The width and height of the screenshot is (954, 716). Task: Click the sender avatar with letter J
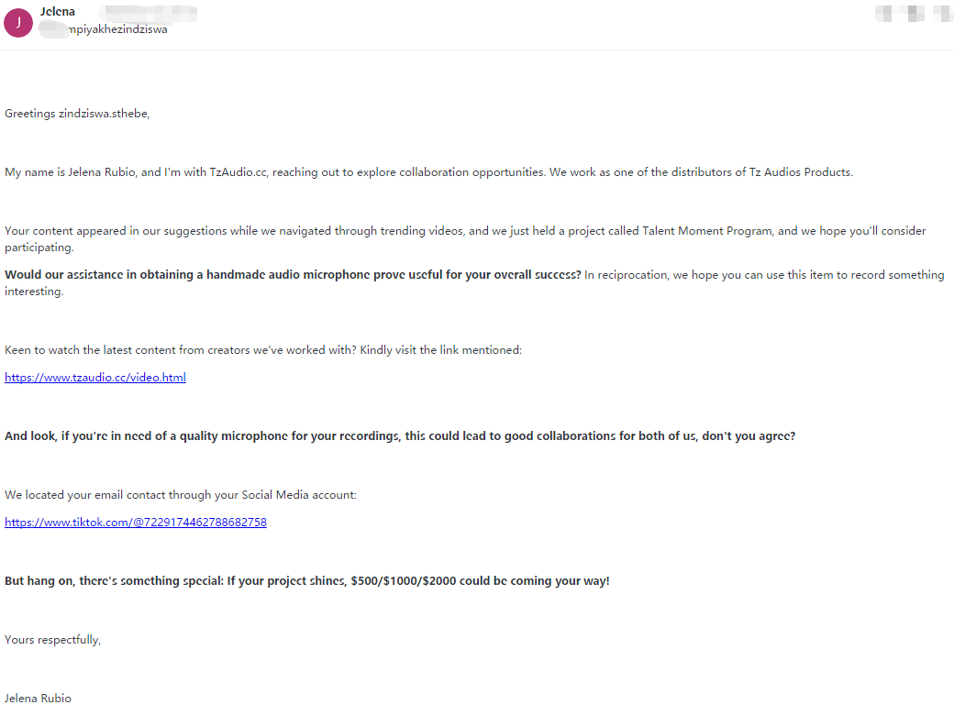(18, 22)
